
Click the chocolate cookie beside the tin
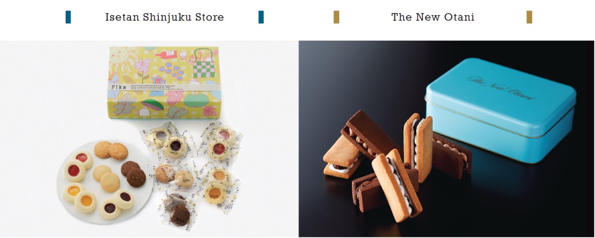click(x=451, y=155)
